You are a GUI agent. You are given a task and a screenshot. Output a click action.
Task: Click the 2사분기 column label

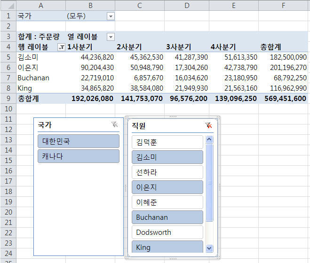[129, 47]
